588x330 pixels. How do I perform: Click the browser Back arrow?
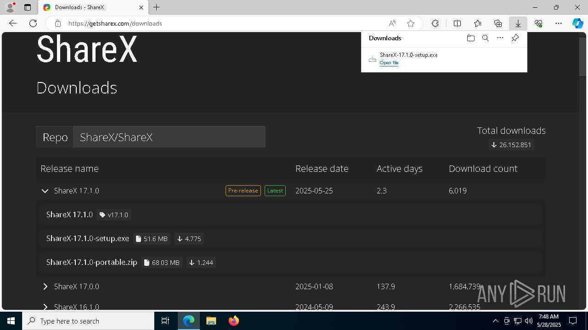(x=13, y=23)
